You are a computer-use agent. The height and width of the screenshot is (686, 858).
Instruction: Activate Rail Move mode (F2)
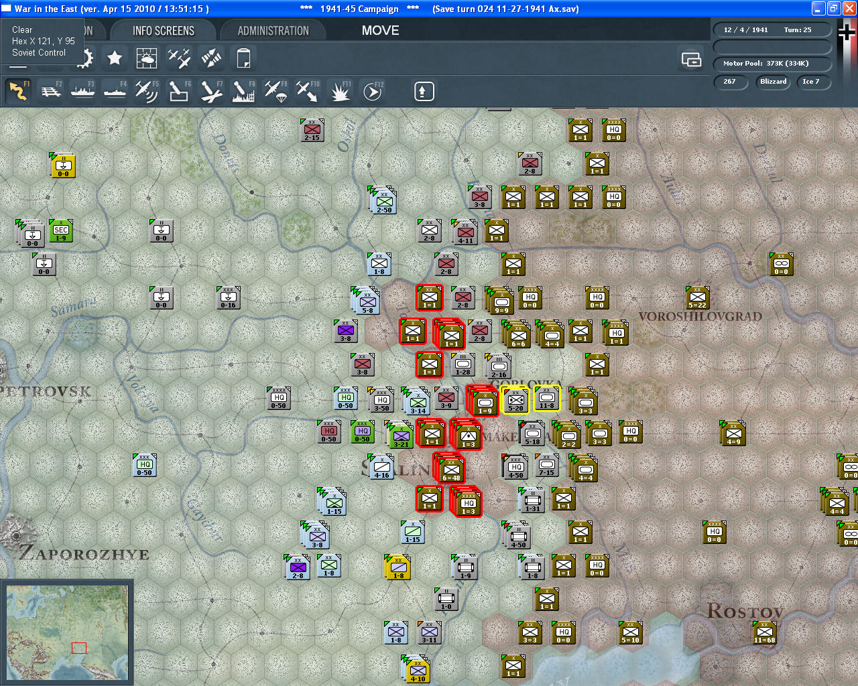pos(51,91)
